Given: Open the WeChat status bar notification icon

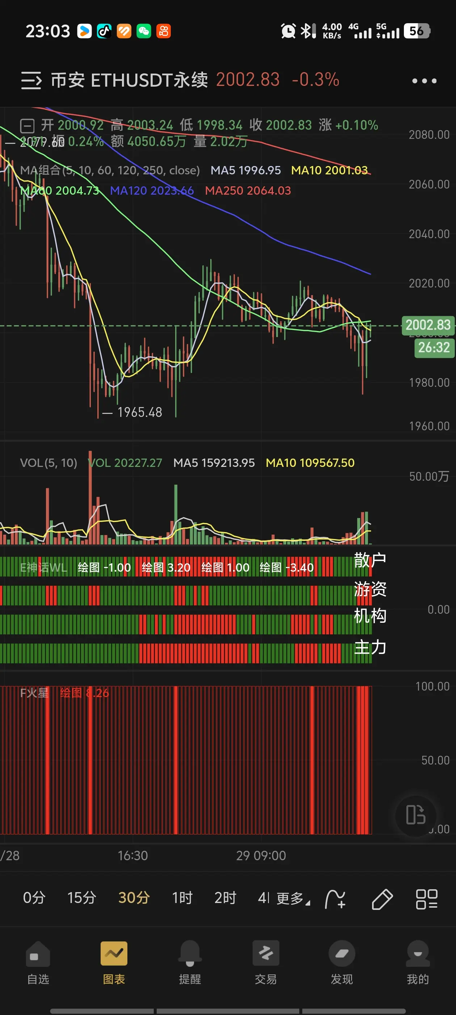Looking at the screenshot, I should [144, 31].
